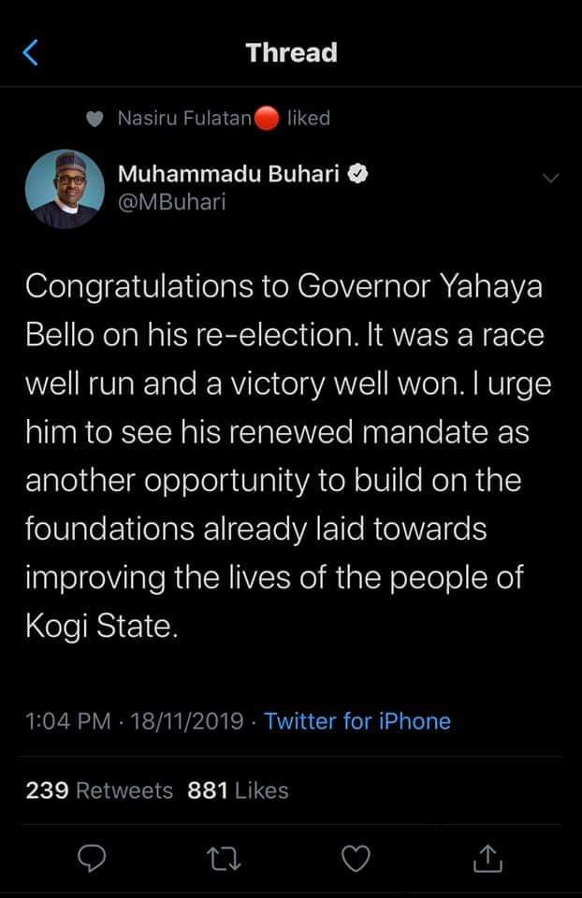This screenshot has width=582, height=898.
Task: View the 881 Likes list
Action: (238, 790)
